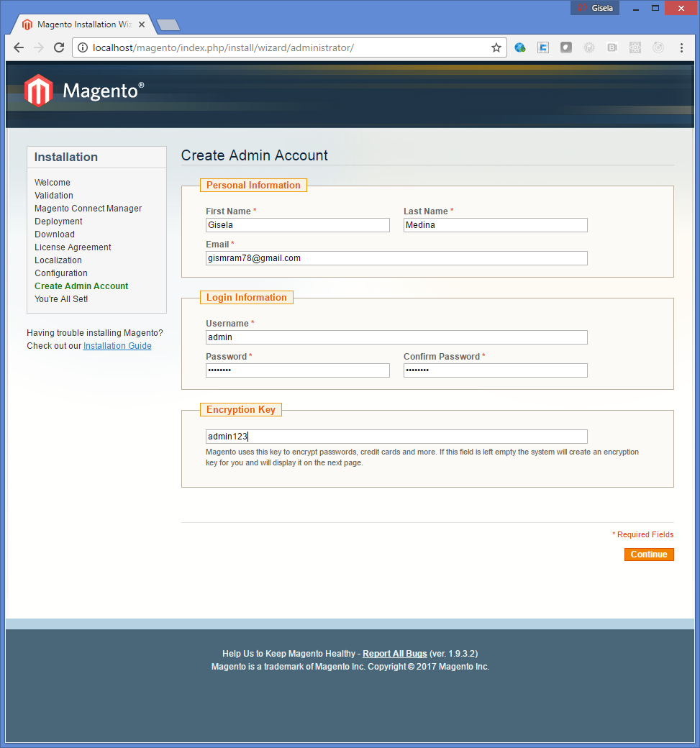Open a new browser tab

[168, 25]
